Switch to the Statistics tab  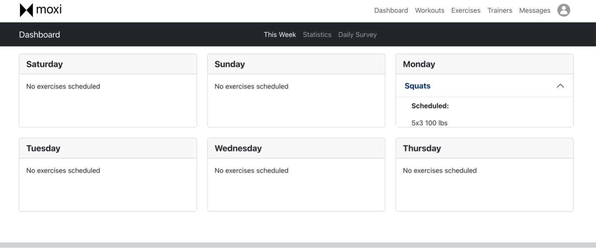(x=317, y=35)
